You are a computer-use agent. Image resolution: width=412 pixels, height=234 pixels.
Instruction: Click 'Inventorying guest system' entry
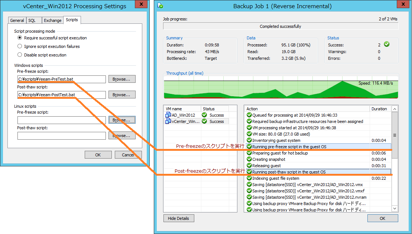tap(276, 140)
